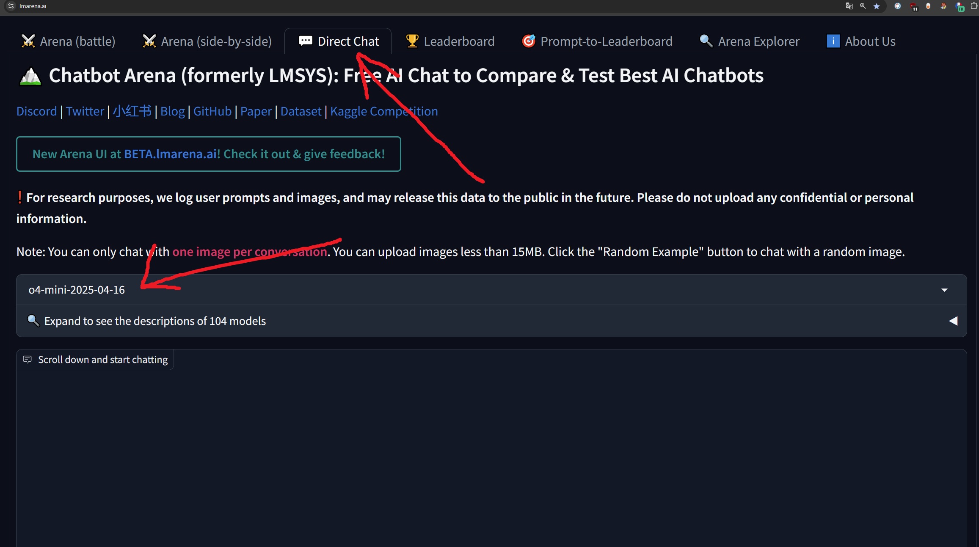Click the site information icon beside lmarena.ai
This screenshot has height=547, width=979.
pyautogui.click(x=11, y=6)
